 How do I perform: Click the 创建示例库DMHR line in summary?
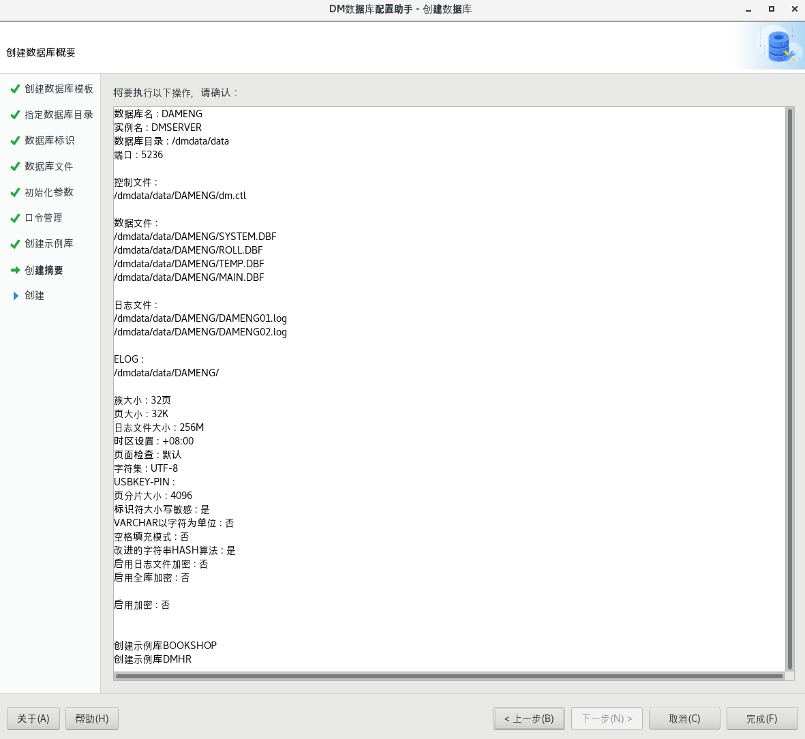[153, 659]
